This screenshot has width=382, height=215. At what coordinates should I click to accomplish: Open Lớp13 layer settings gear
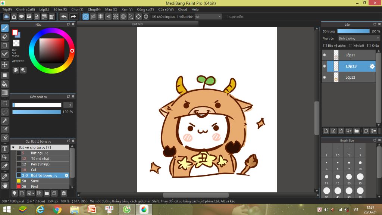point(372,66)
